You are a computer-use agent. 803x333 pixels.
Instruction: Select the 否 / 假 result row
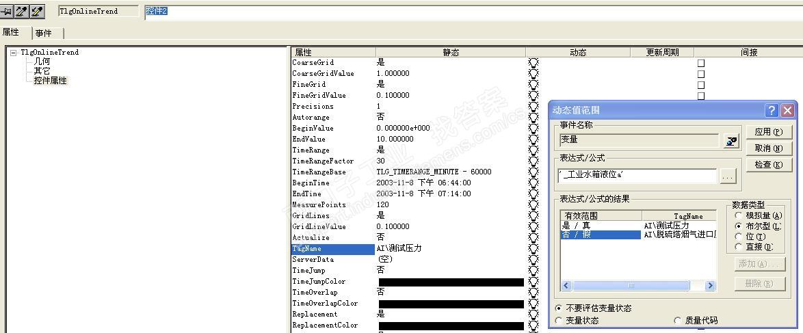point(638,235)
